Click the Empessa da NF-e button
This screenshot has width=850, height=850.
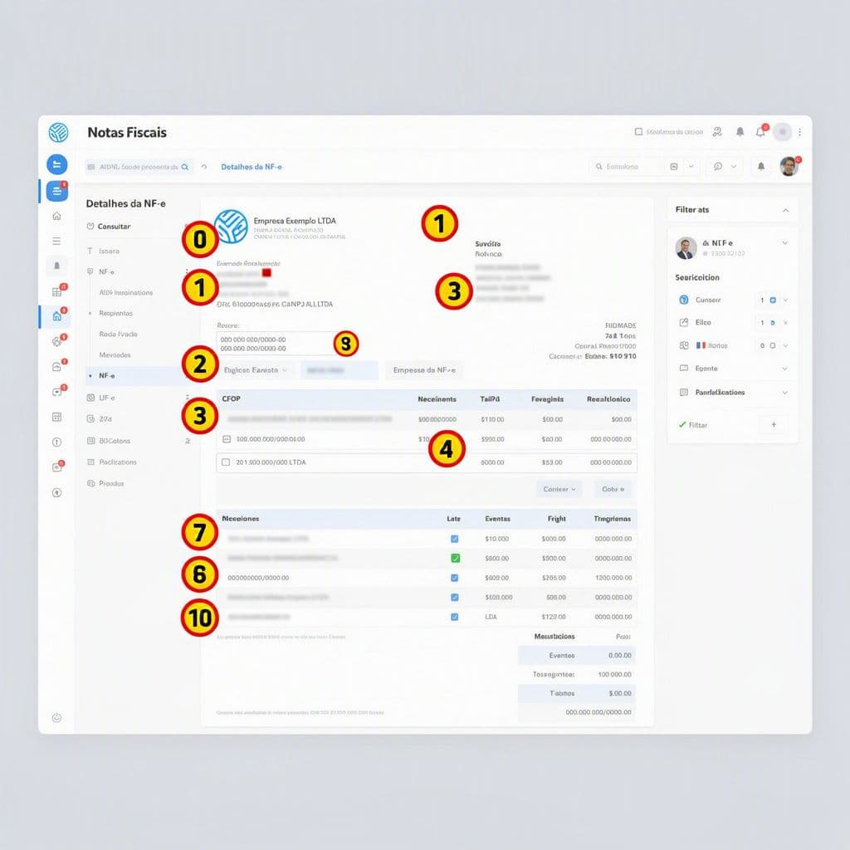tap(424, 370)
